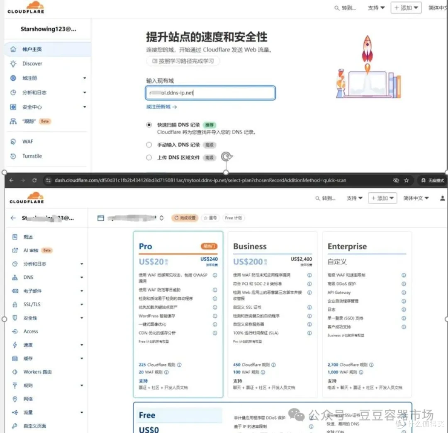Click the 转到... search on the plan page
This screenshot has width=448, height=433.
pos(325,198)
